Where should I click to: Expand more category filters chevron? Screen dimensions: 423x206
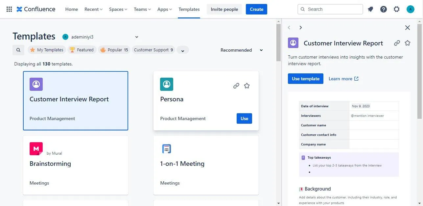pyautogui.click(x=183, y=50)
